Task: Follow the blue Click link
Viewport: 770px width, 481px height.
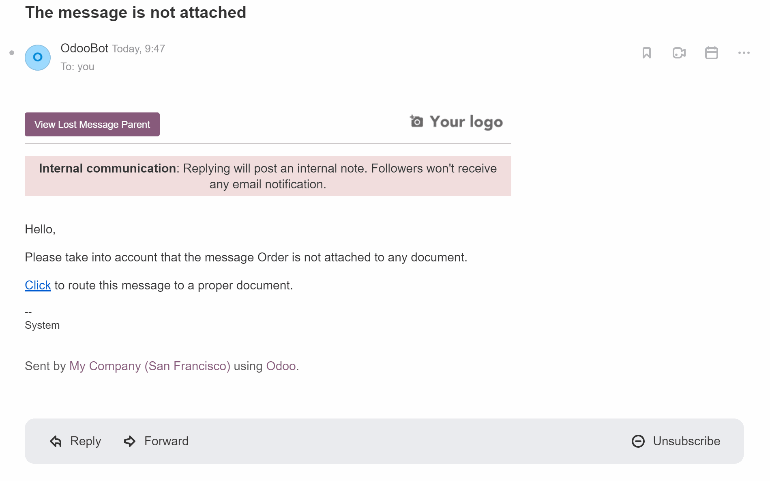Action: [38, 285]
